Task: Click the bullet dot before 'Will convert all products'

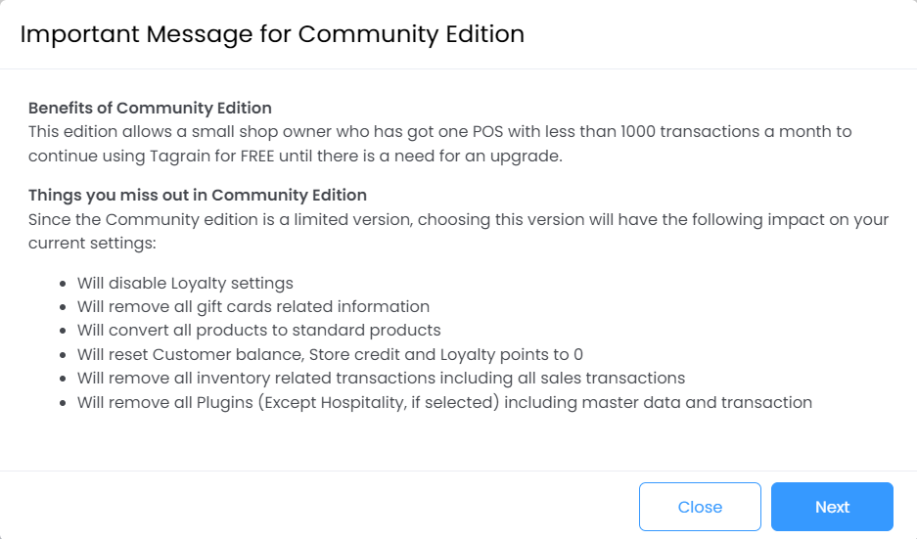Action: click(x=64, y=332)
